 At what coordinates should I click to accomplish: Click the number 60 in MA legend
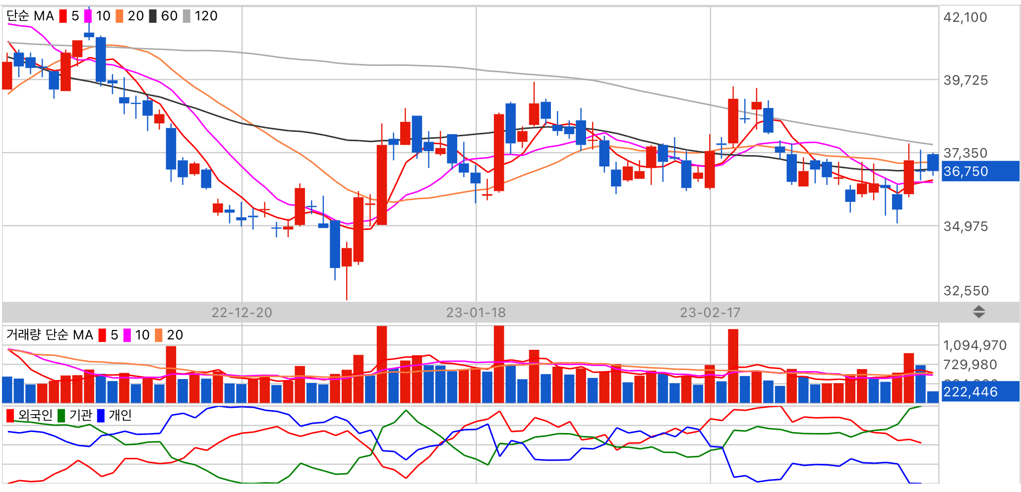tap(169, 16)
